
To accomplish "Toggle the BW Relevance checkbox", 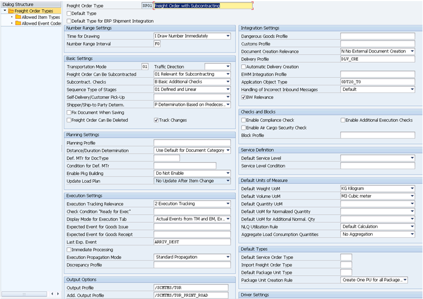I will click(x=243, y=97).
